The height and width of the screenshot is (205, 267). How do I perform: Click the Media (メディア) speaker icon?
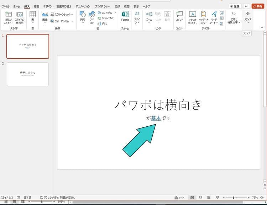[x=248, y=14]
